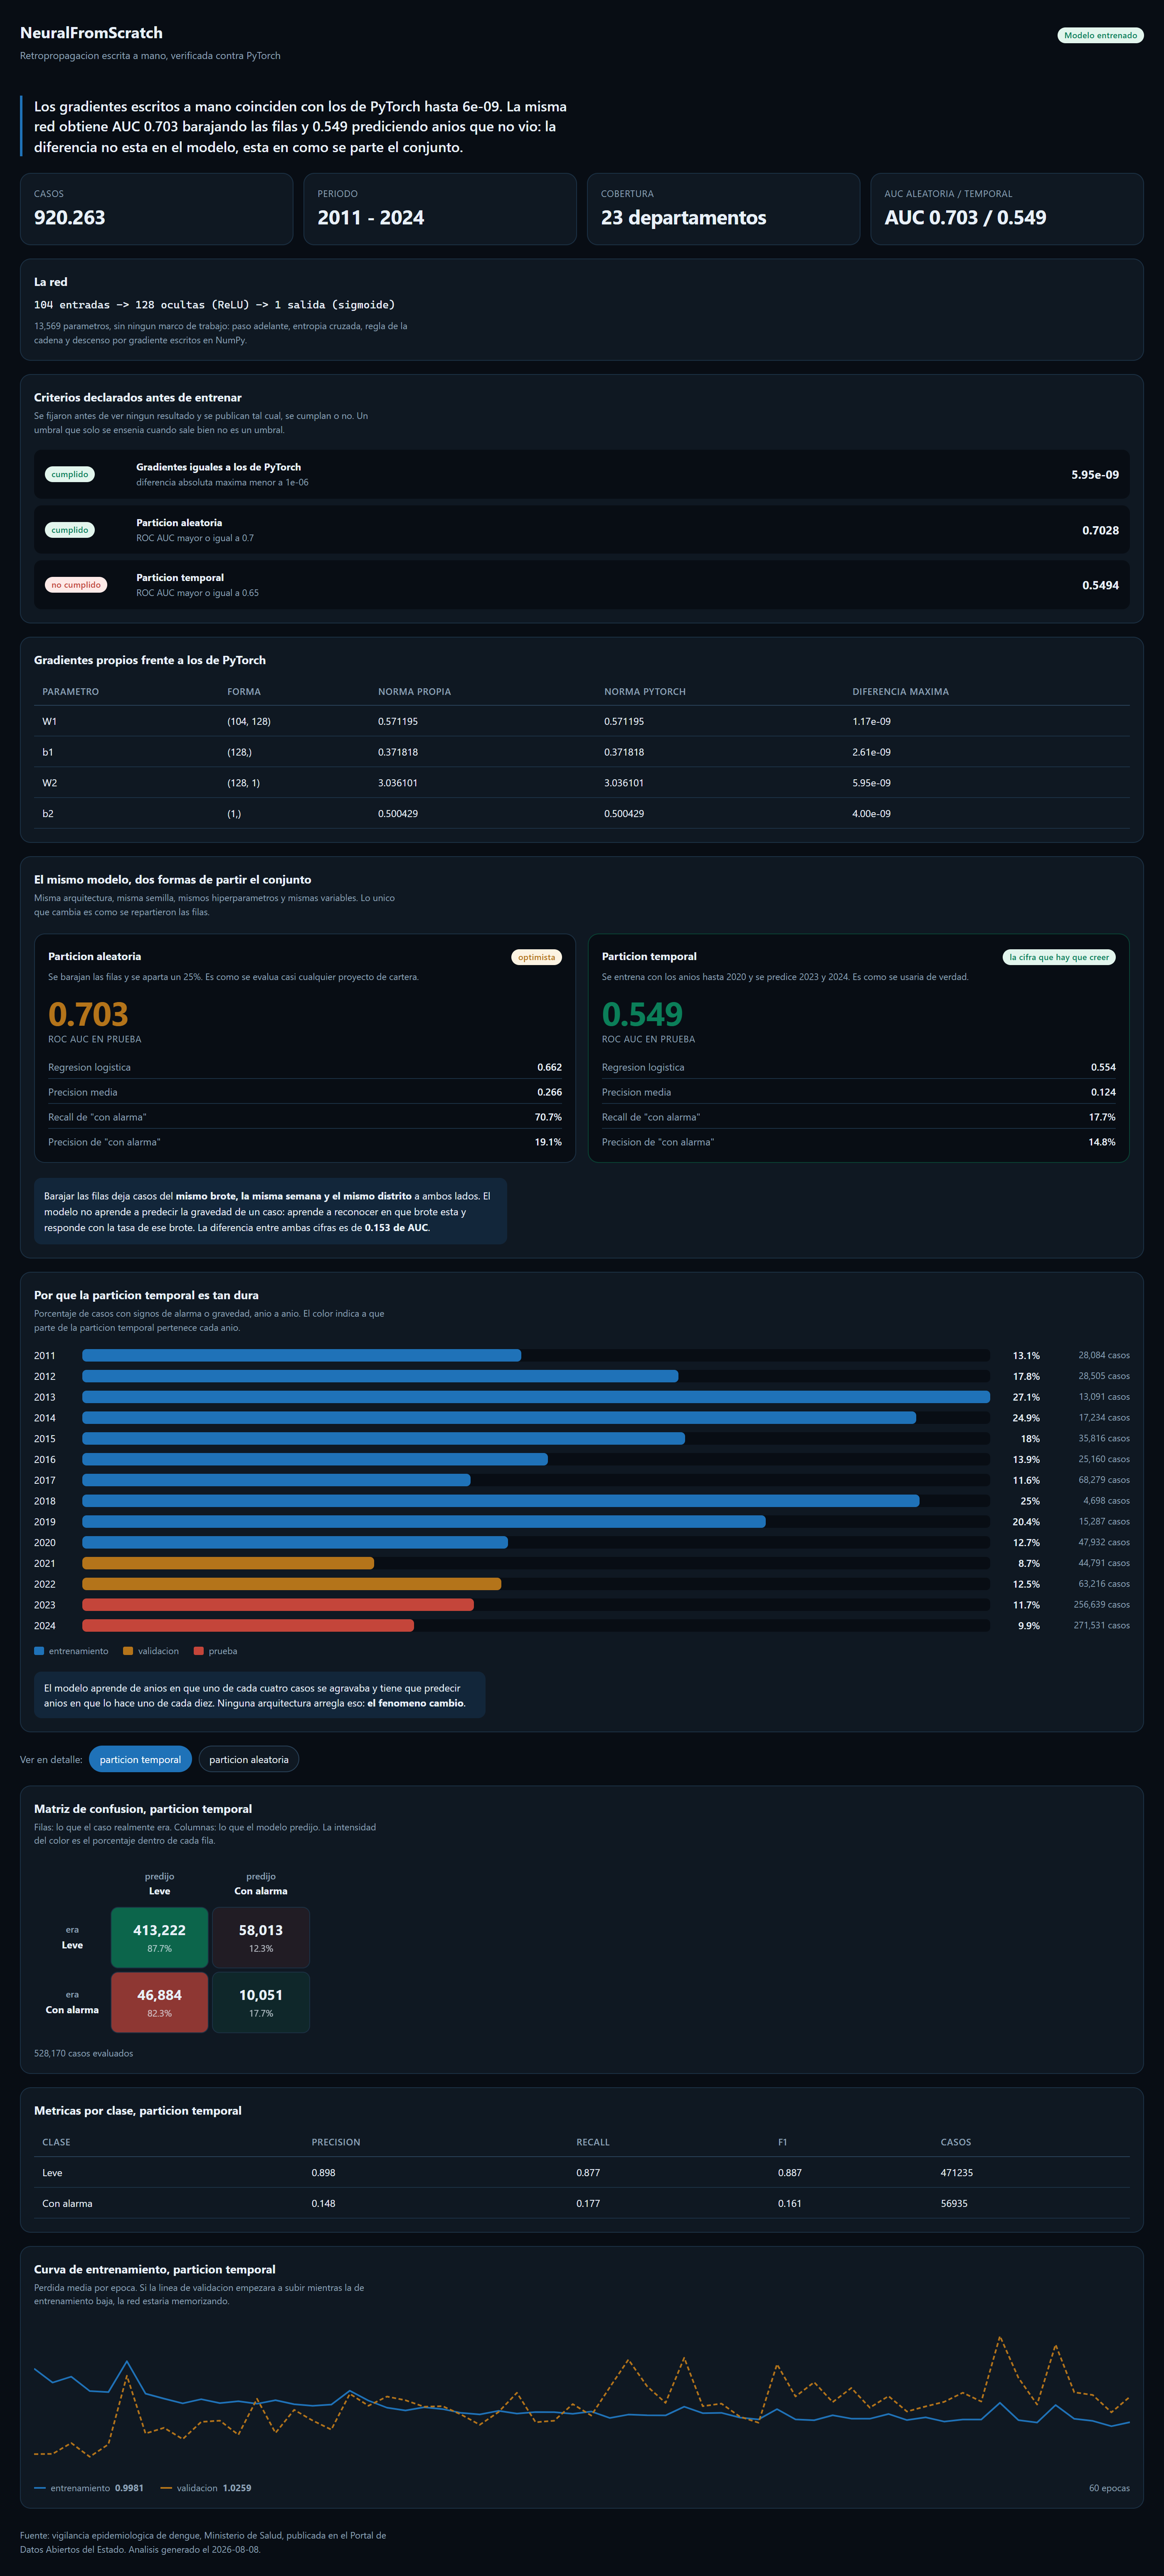This screenshot has height=2576, width=1164.
Task: Click the "cumplido" badge beside Particion aleatoria criterion
Action: click(x=70, y=530)
